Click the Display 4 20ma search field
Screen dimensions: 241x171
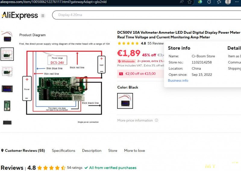(x=145, y=15)
